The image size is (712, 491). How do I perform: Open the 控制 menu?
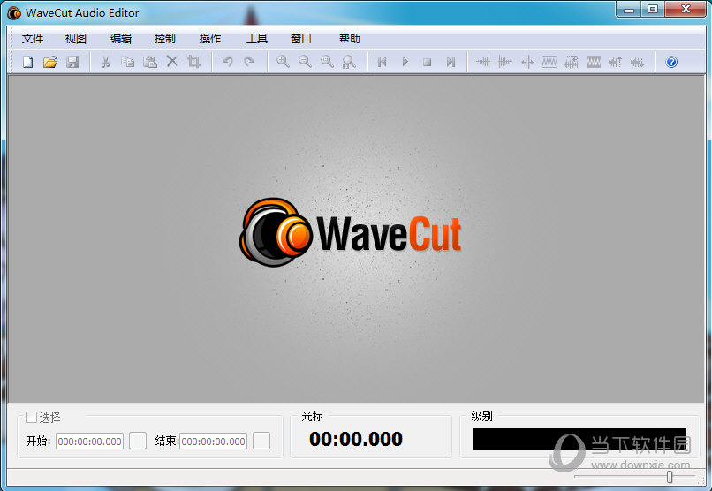coord(165,39)
